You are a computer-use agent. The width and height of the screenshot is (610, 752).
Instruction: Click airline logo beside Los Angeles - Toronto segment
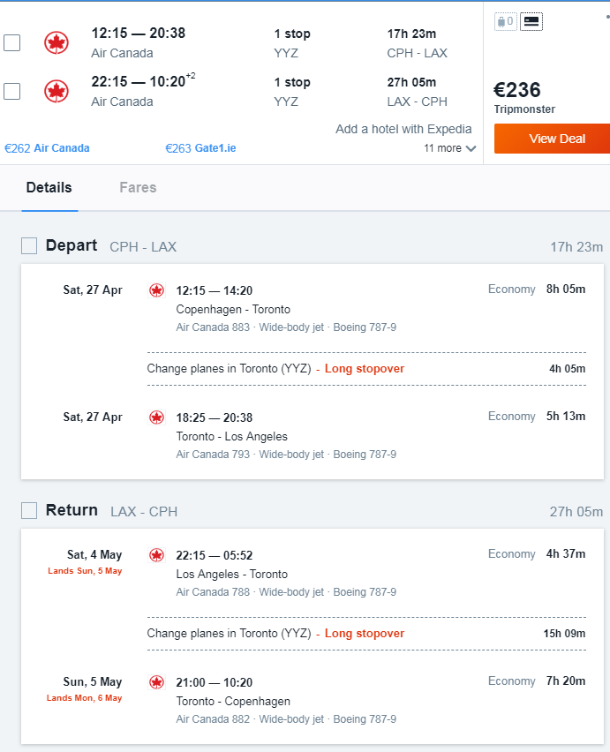(x=156, y=555)
